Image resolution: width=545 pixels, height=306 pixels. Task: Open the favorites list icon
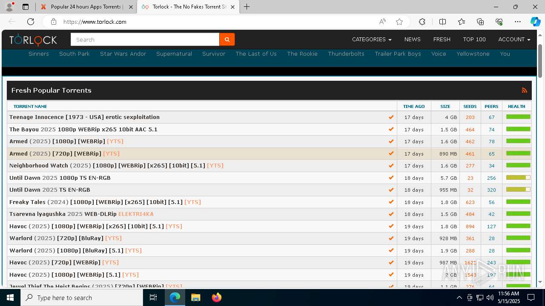(462, 22)
